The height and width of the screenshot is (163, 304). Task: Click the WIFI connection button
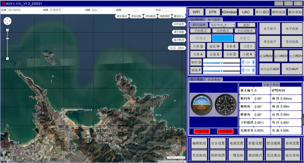tap(196, 12)
